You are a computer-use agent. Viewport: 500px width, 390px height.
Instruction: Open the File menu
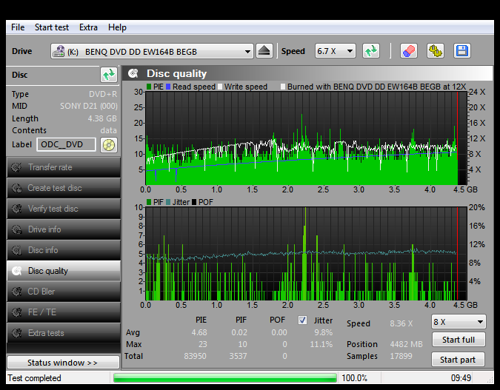click(18, 27)
